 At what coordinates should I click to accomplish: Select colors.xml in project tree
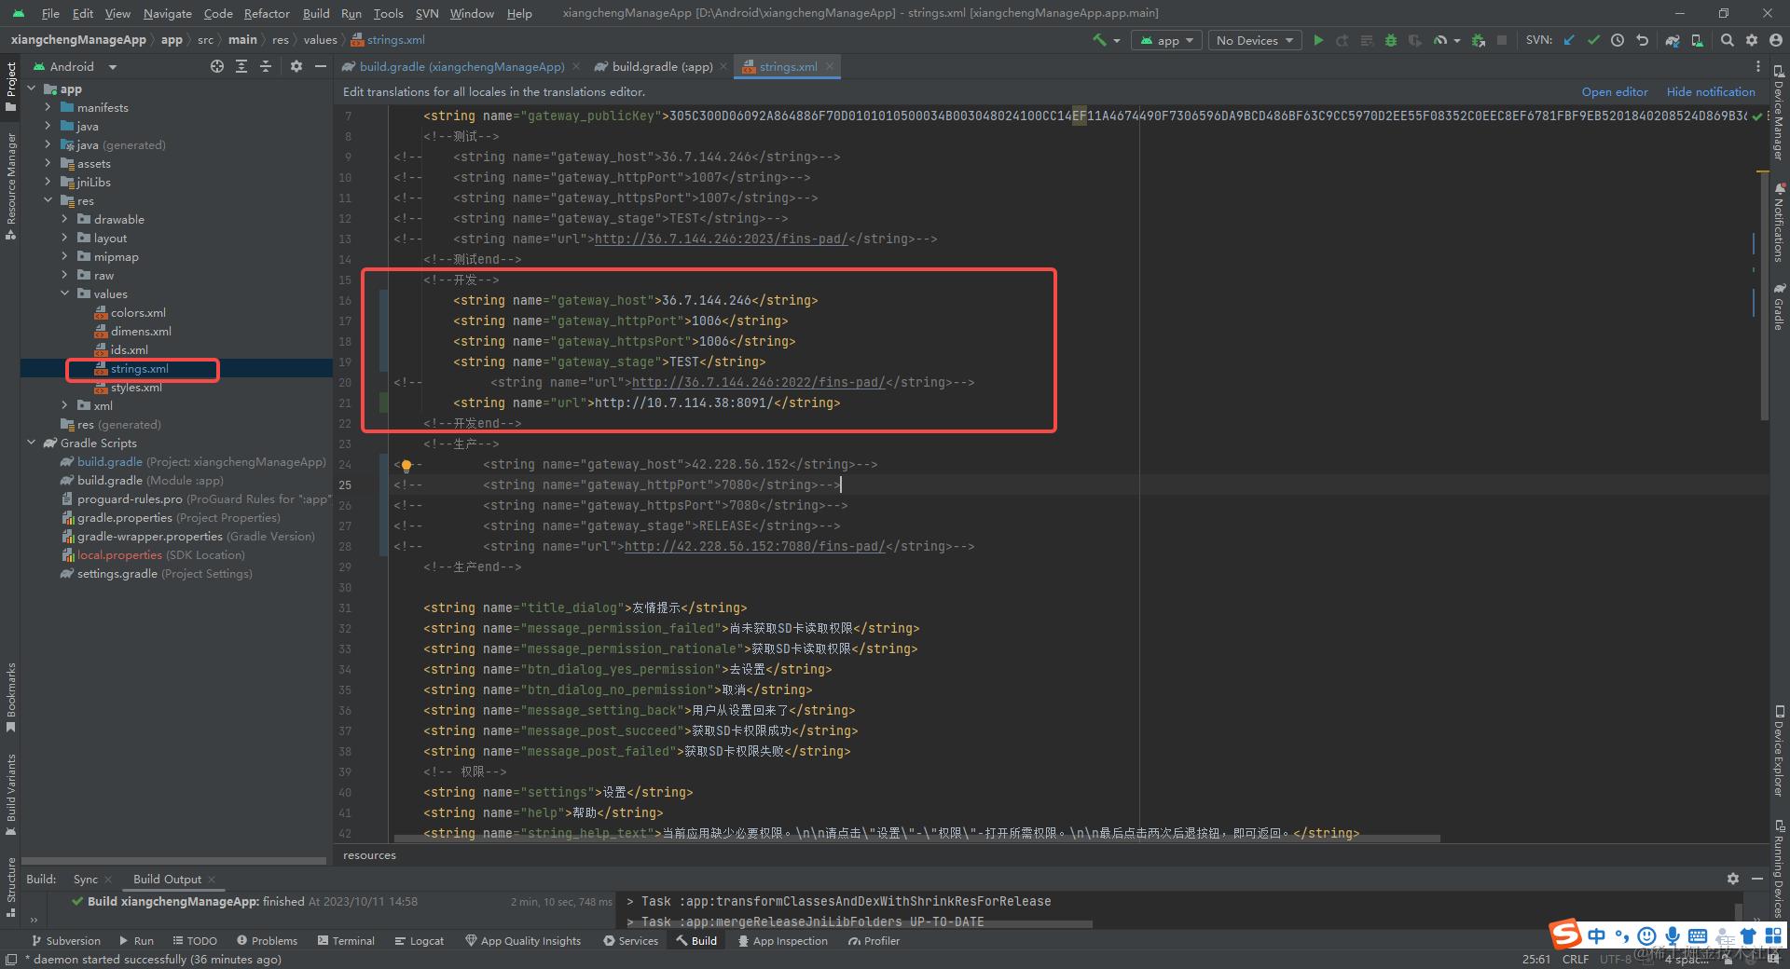pyautogui.click(x=138, y=312)
